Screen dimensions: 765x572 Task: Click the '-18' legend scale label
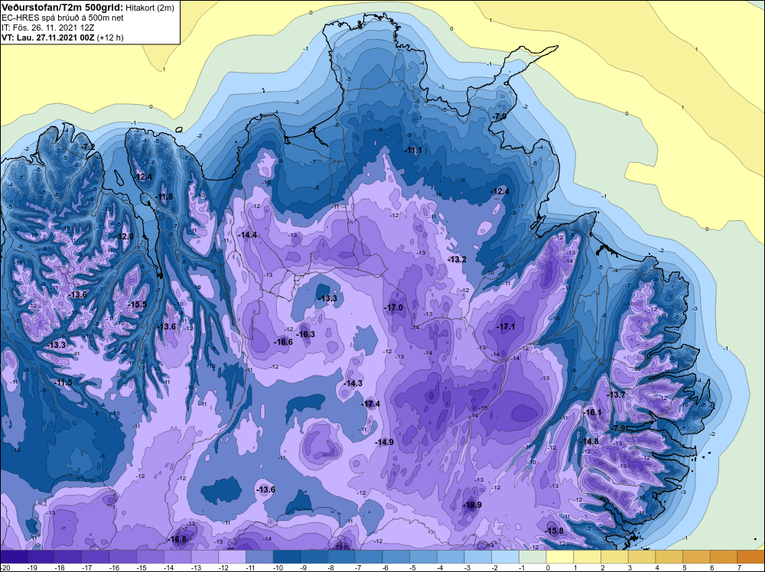(x=60, y=567)
